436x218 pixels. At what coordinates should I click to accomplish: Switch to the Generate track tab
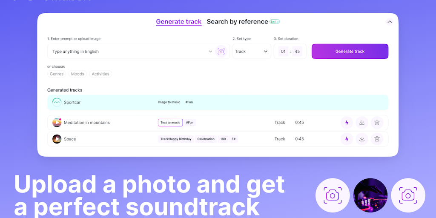[x=178, y=22]
